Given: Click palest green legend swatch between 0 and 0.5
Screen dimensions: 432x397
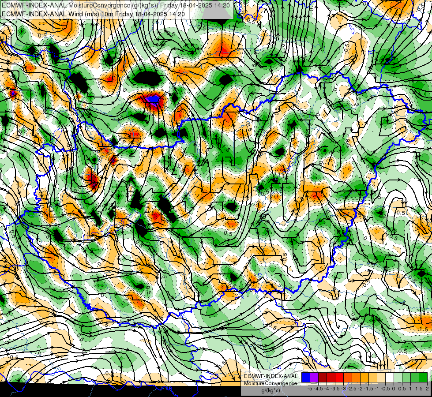Looking at the screenshot, I should [x=398, y=377].
